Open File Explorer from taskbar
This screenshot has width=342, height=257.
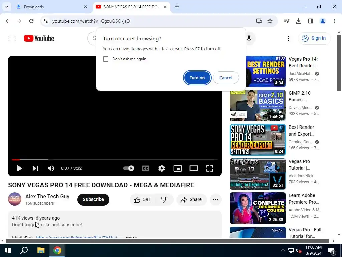tap(41, 250)
